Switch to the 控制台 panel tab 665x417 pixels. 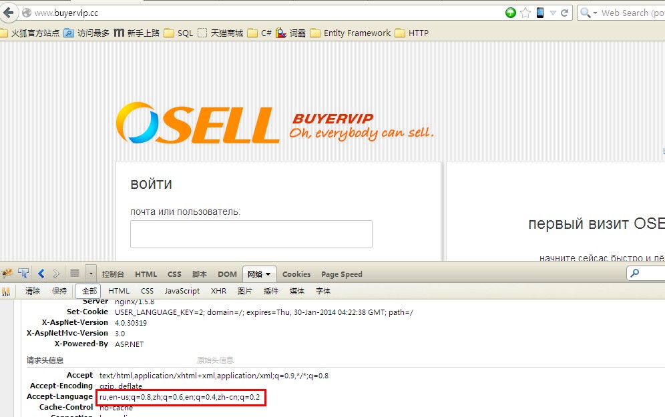(x=113, y=274)
